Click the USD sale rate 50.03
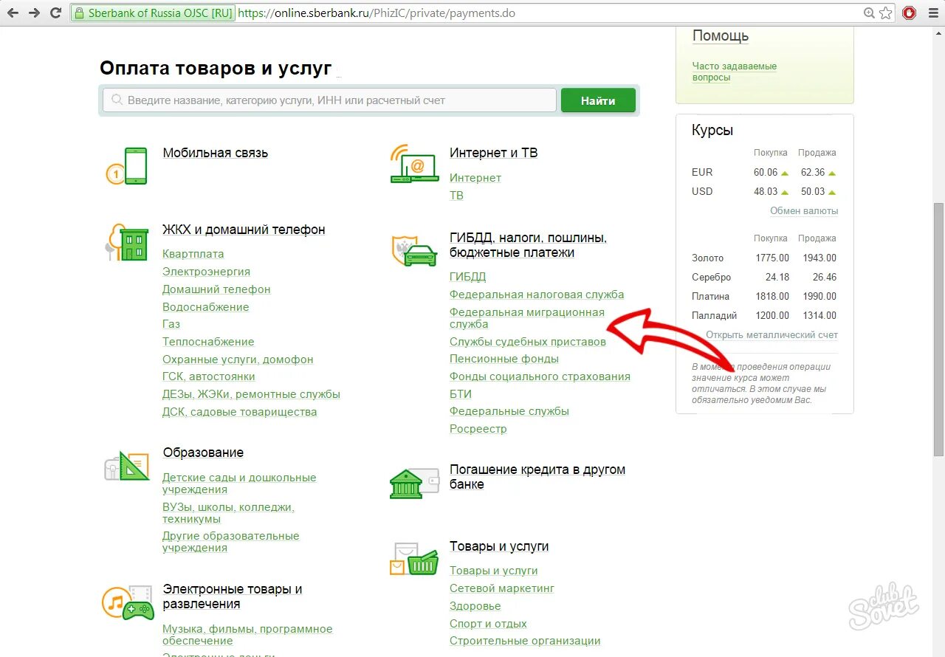The image size is (945, 657). pyautogui.click(x=813, y=191)
